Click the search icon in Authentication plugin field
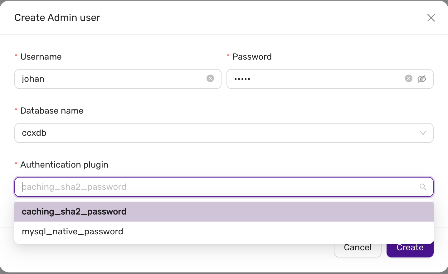The width and height of the screenshot is (448, 274). [423, 187]
